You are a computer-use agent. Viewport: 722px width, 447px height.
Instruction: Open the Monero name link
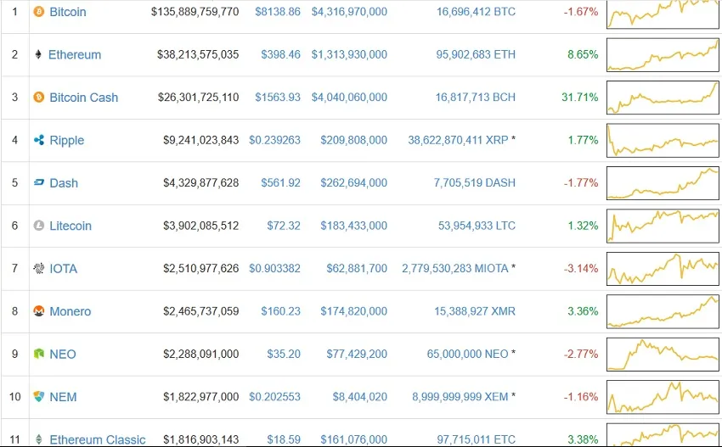pos(70,311)
